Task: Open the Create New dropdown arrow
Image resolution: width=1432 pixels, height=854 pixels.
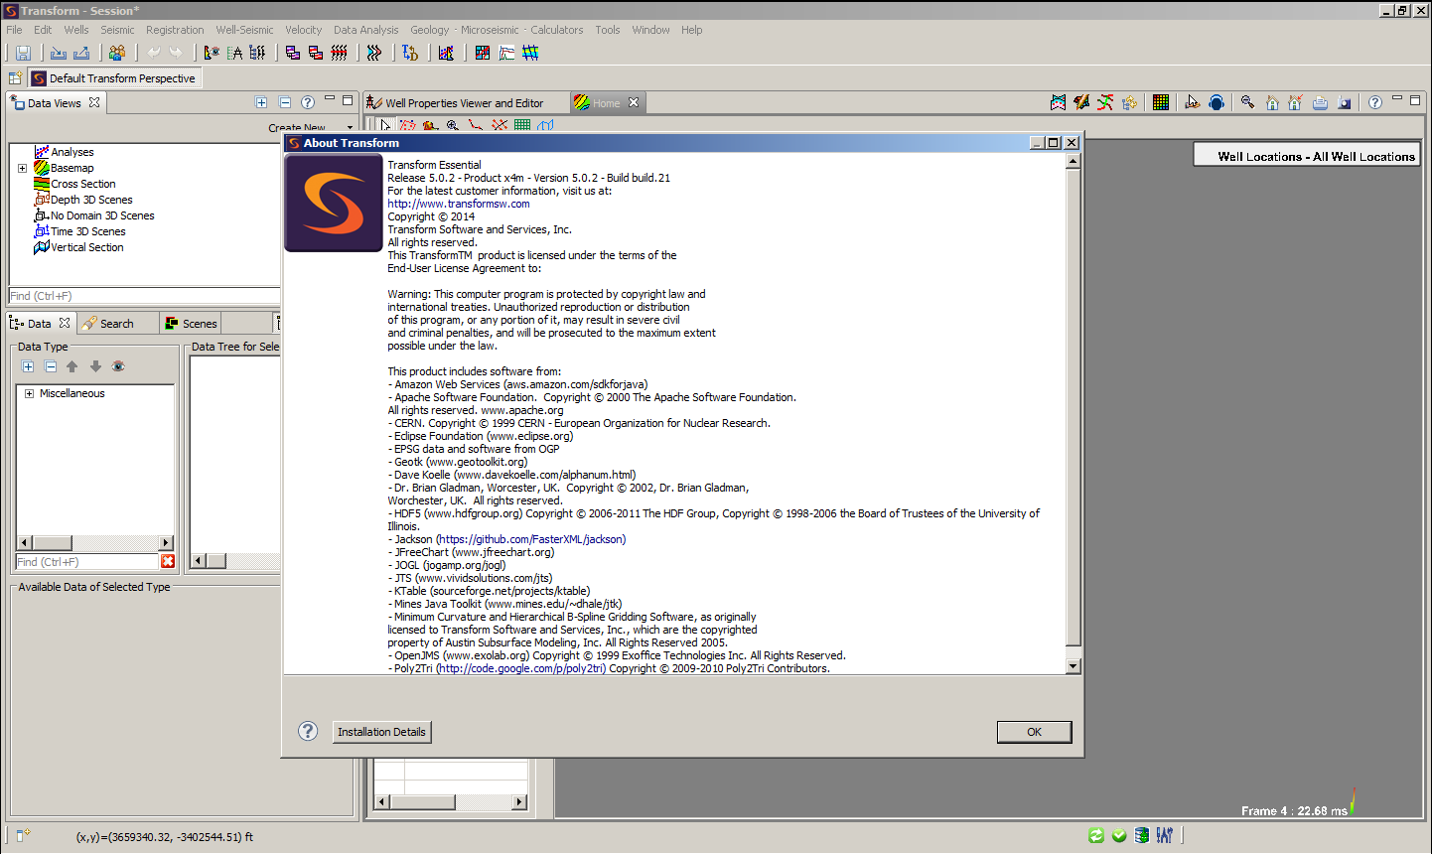Action: (350, 128)
